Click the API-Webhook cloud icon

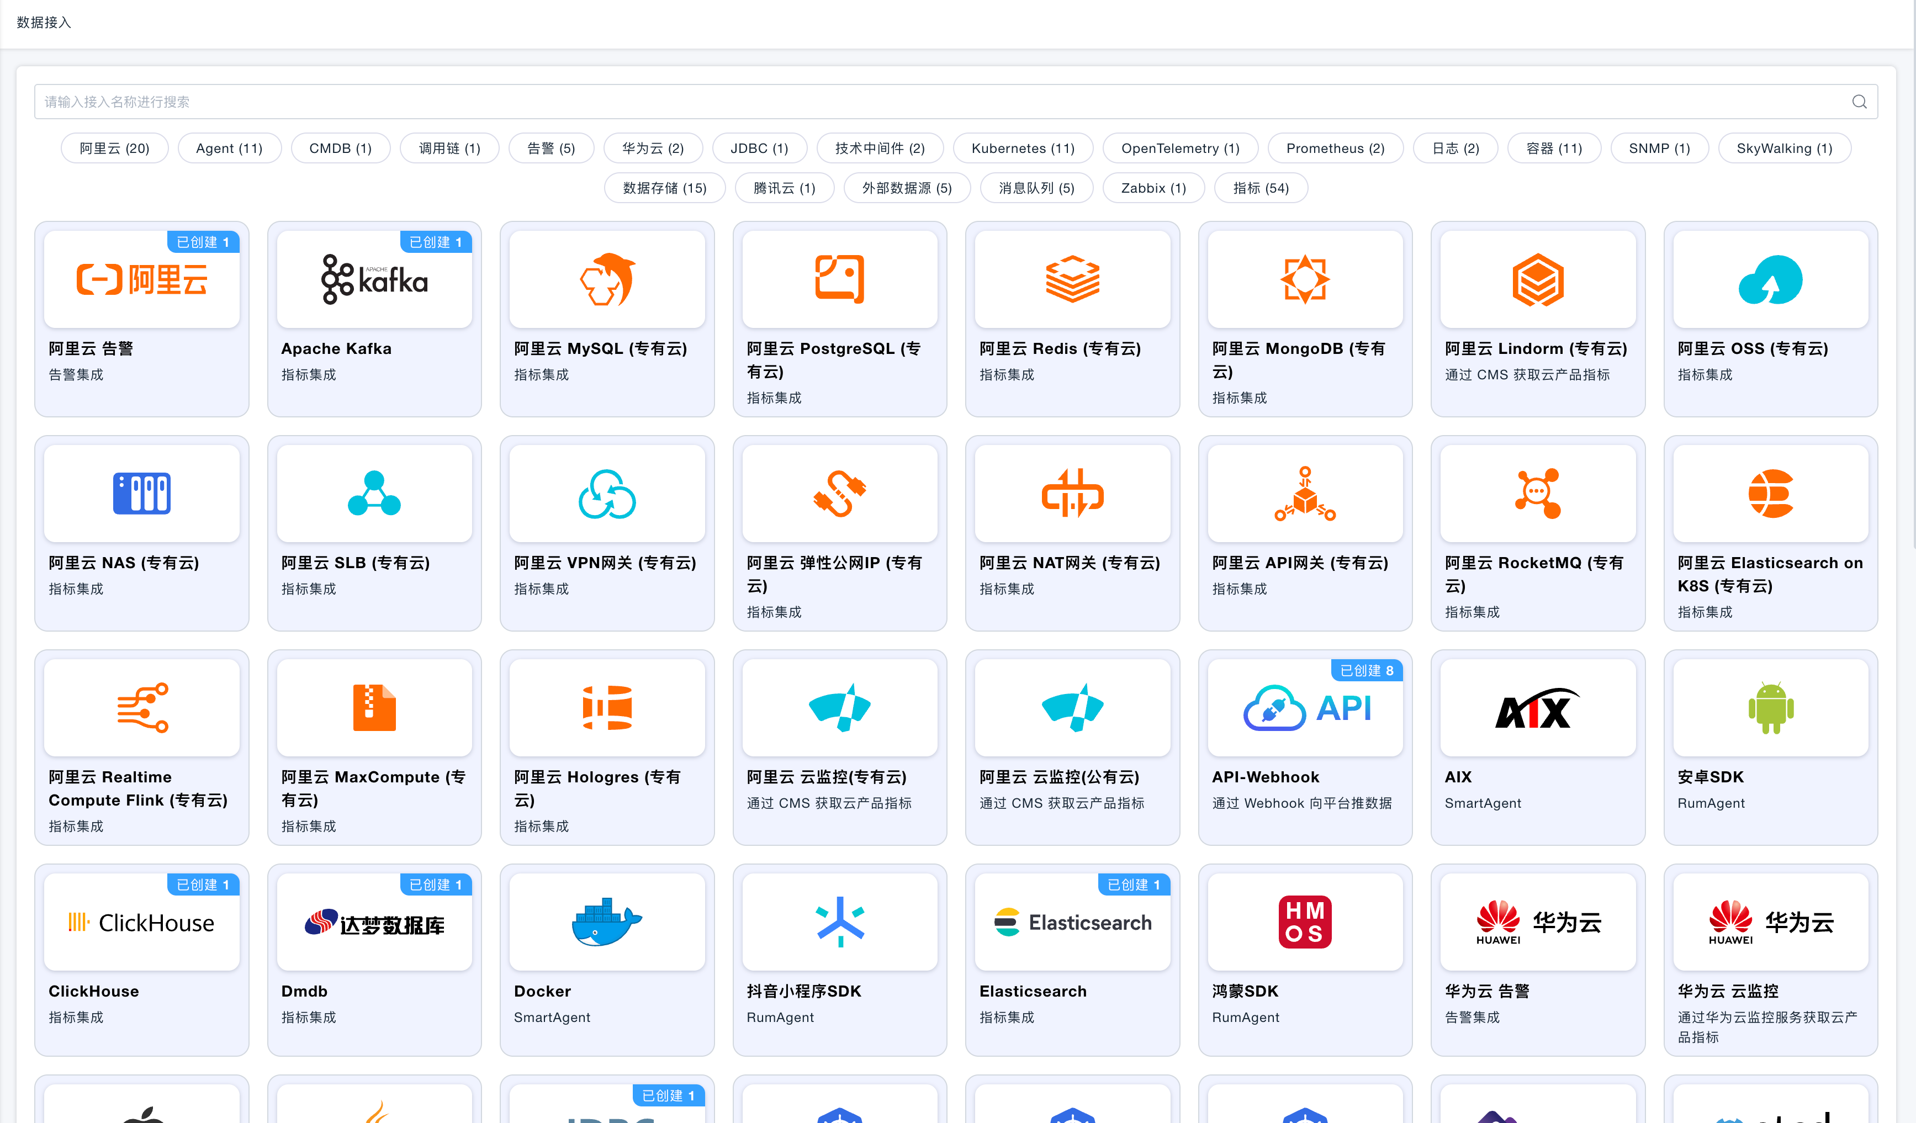point(1305,707)
